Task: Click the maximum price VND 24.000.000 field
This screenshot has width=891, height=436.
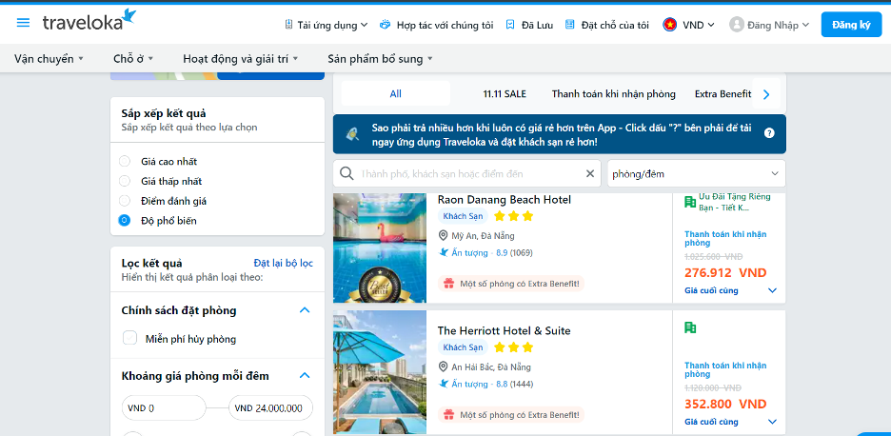Action: [271, 407]
